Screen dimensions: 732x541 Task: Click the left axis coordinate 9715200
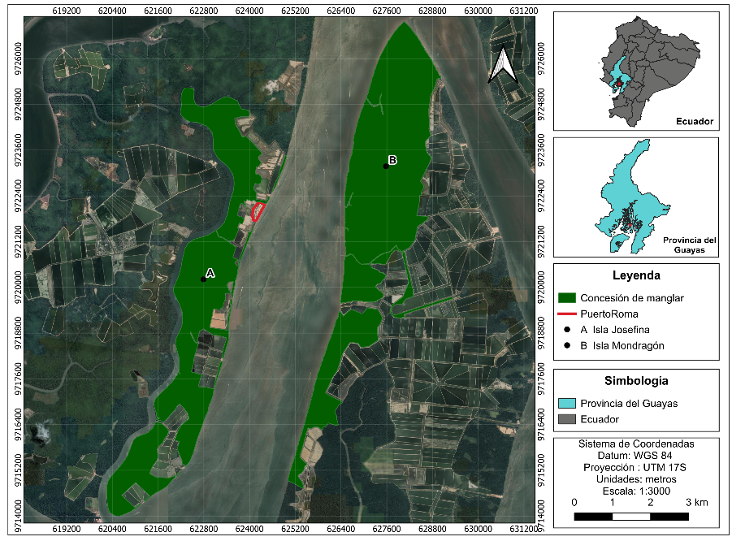[x=18, y=470]
